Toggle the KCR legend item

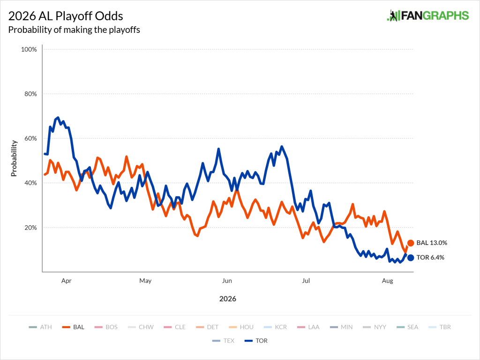275,327
